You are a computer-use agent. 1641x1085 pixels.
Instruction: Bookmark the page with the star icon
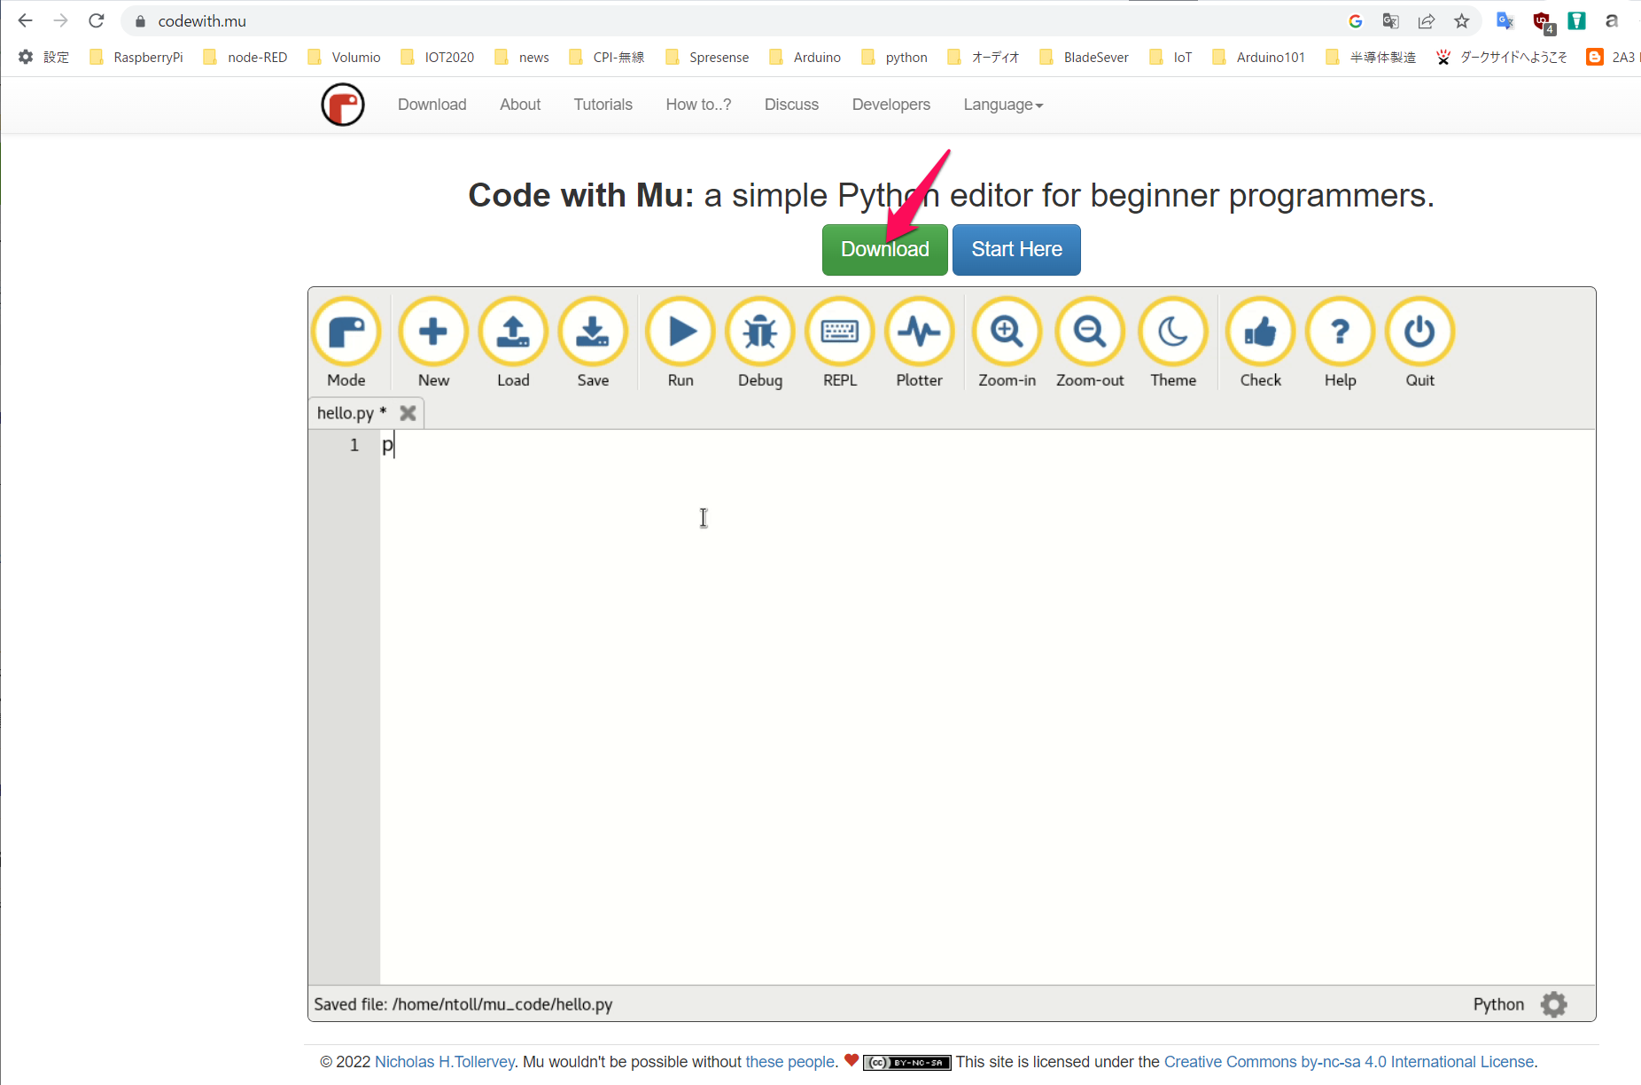[1462, 21]
